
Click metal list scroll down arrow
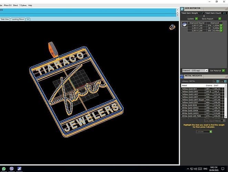pyautogui.click(x=226, y=117)
